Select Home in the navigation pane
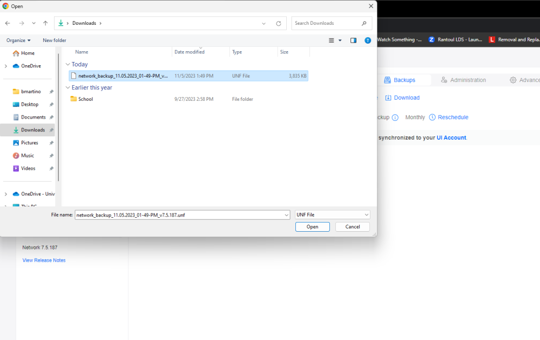Viewport: 540px width, 340px height. pos(28,53)
